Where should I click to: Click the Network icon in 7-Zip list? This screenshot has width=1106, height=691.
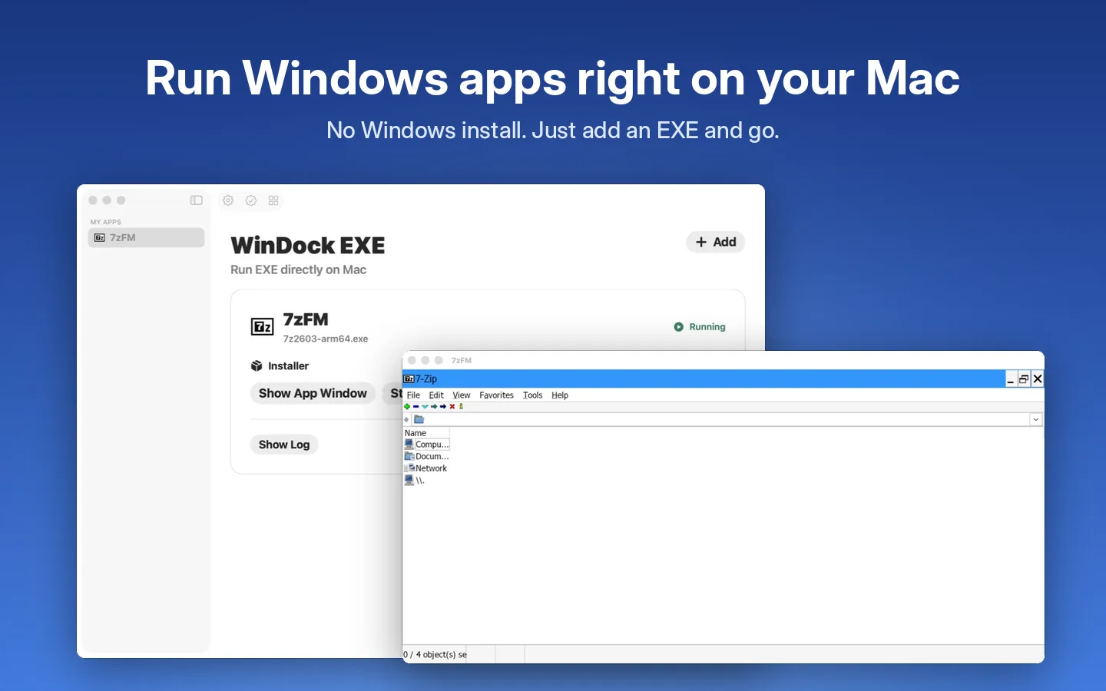point(409,468)
